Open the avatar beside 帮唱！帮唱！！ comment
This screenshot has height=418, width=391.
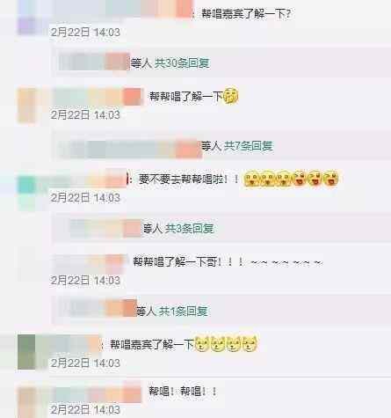(x=27, y=402)
